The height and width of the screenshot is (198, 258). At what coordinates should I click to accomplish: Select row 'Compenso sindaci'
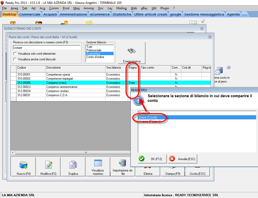pyautogui.click(x=71, y=91)
